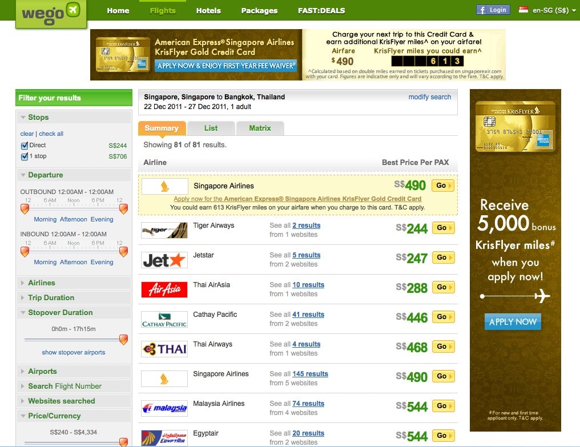Click the American Express KrisFlyer Gold Credit Card link
The width and height of the screenshot is (580, 447).
297,199
